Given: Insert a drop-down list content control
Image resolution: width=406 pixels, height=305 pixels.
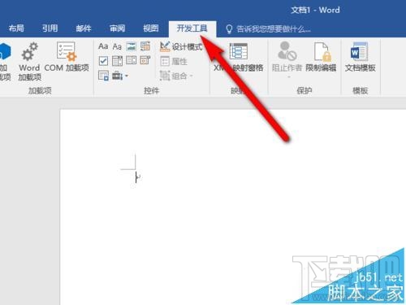Looking at the screenshot, I should click(132, 60).
